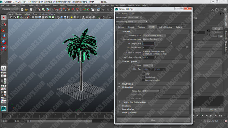Adjust the Max Sample Level slider
The image size is (228, 128).
187,47
